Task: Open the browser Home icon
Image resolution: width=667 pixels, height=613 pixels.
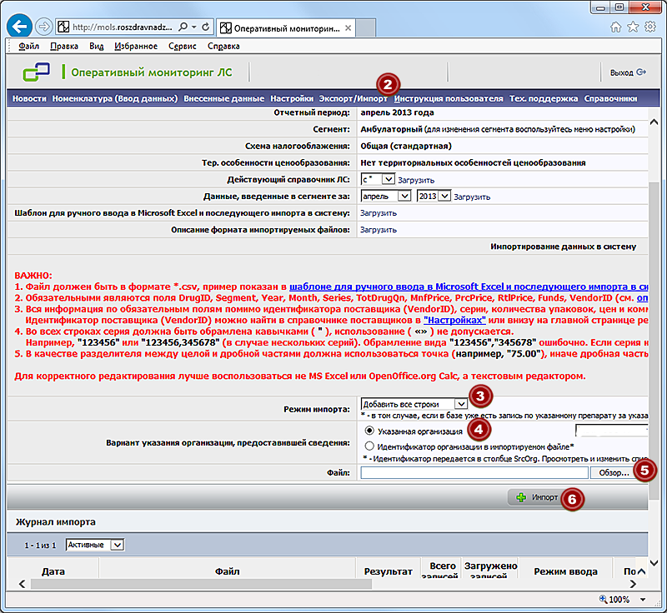Action: click(x=615, y=27)
